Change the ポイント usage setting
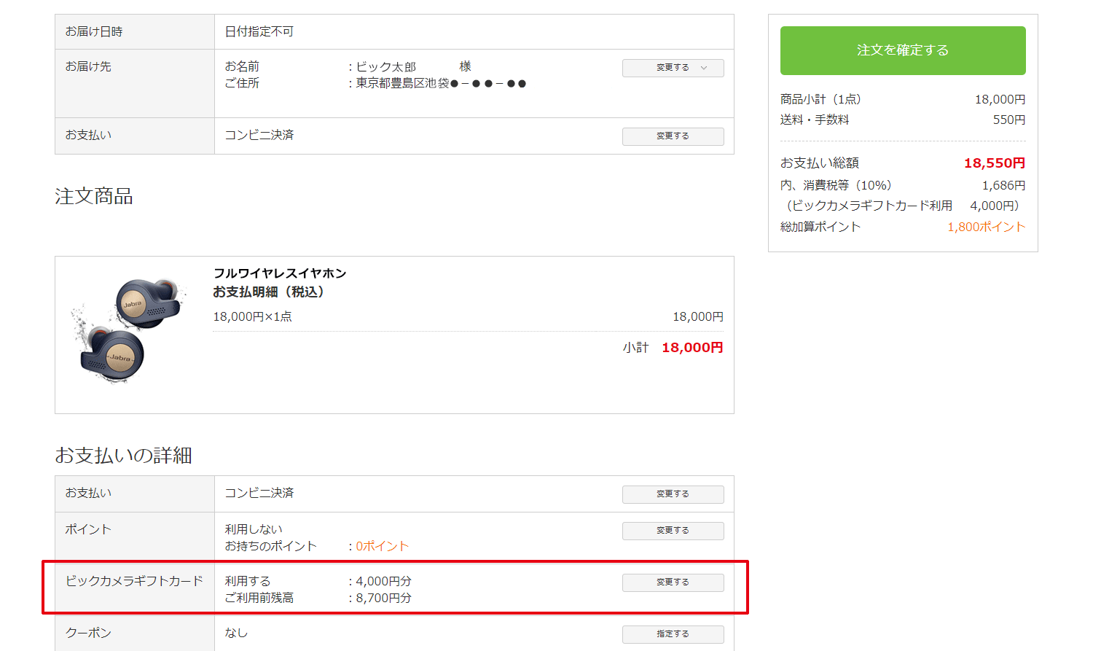1093x651 pixels. pyautogui.click(x=673, y=531)
